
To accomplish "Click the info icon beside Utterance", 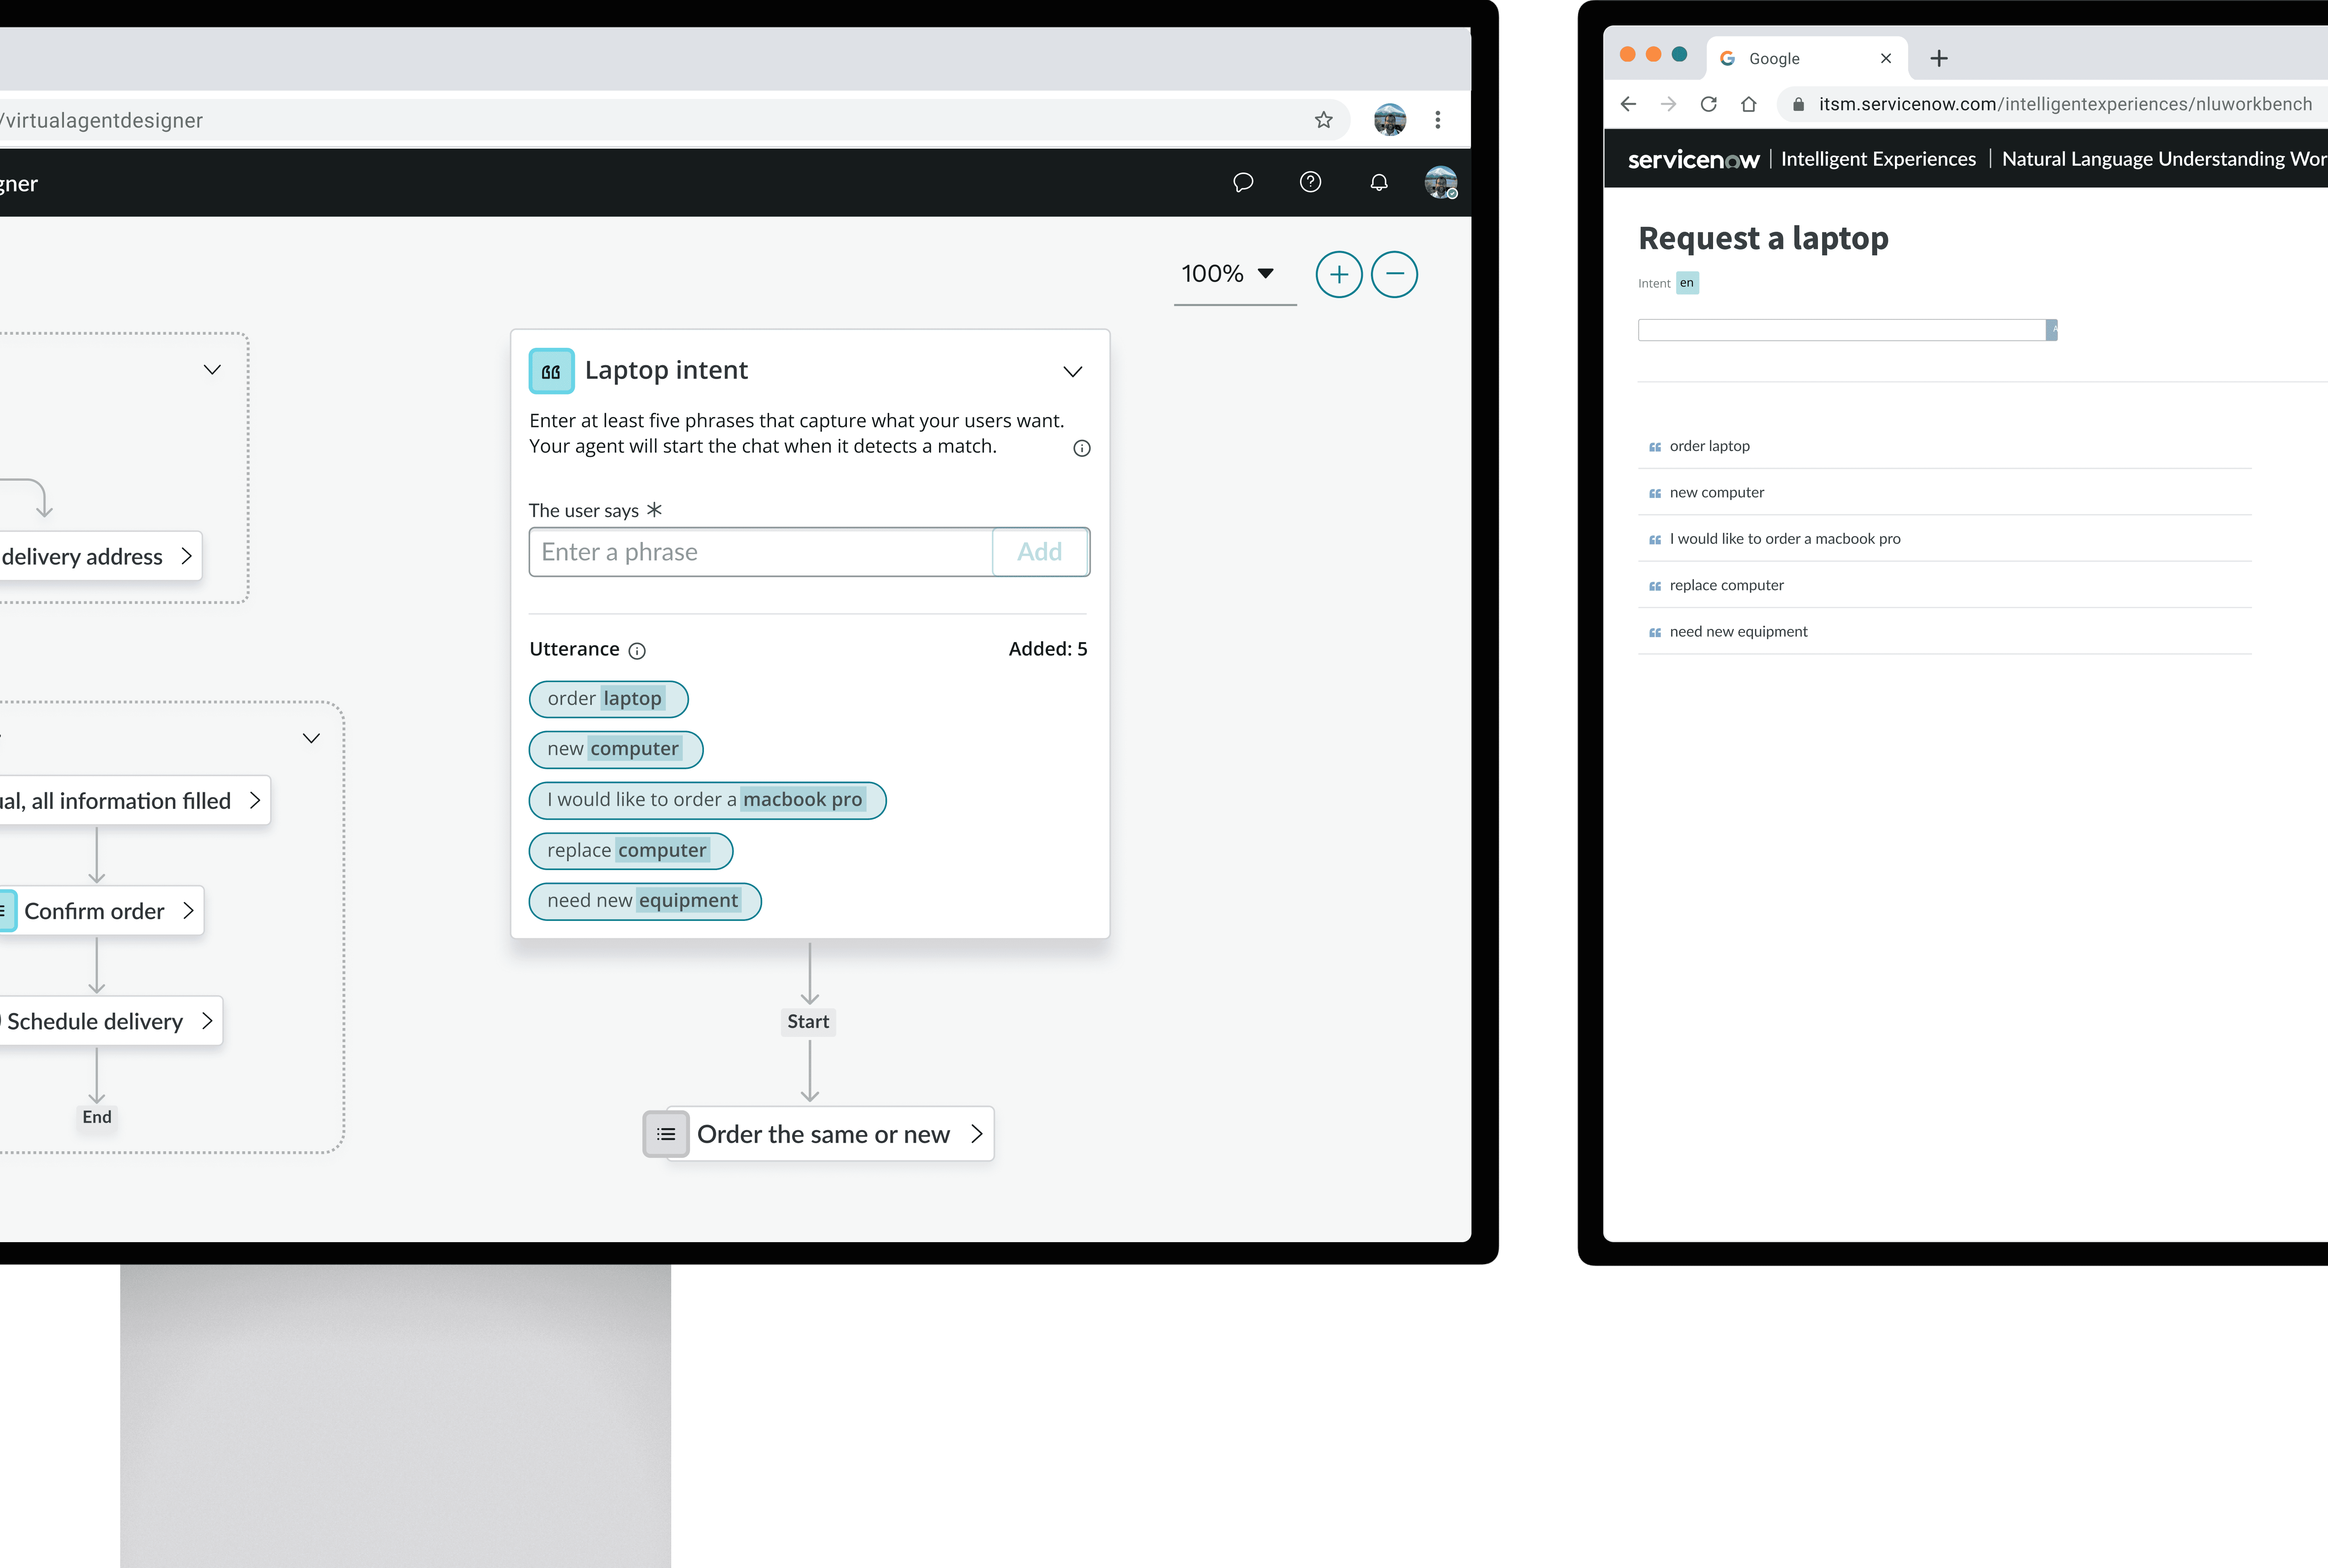I will (637, 651).
